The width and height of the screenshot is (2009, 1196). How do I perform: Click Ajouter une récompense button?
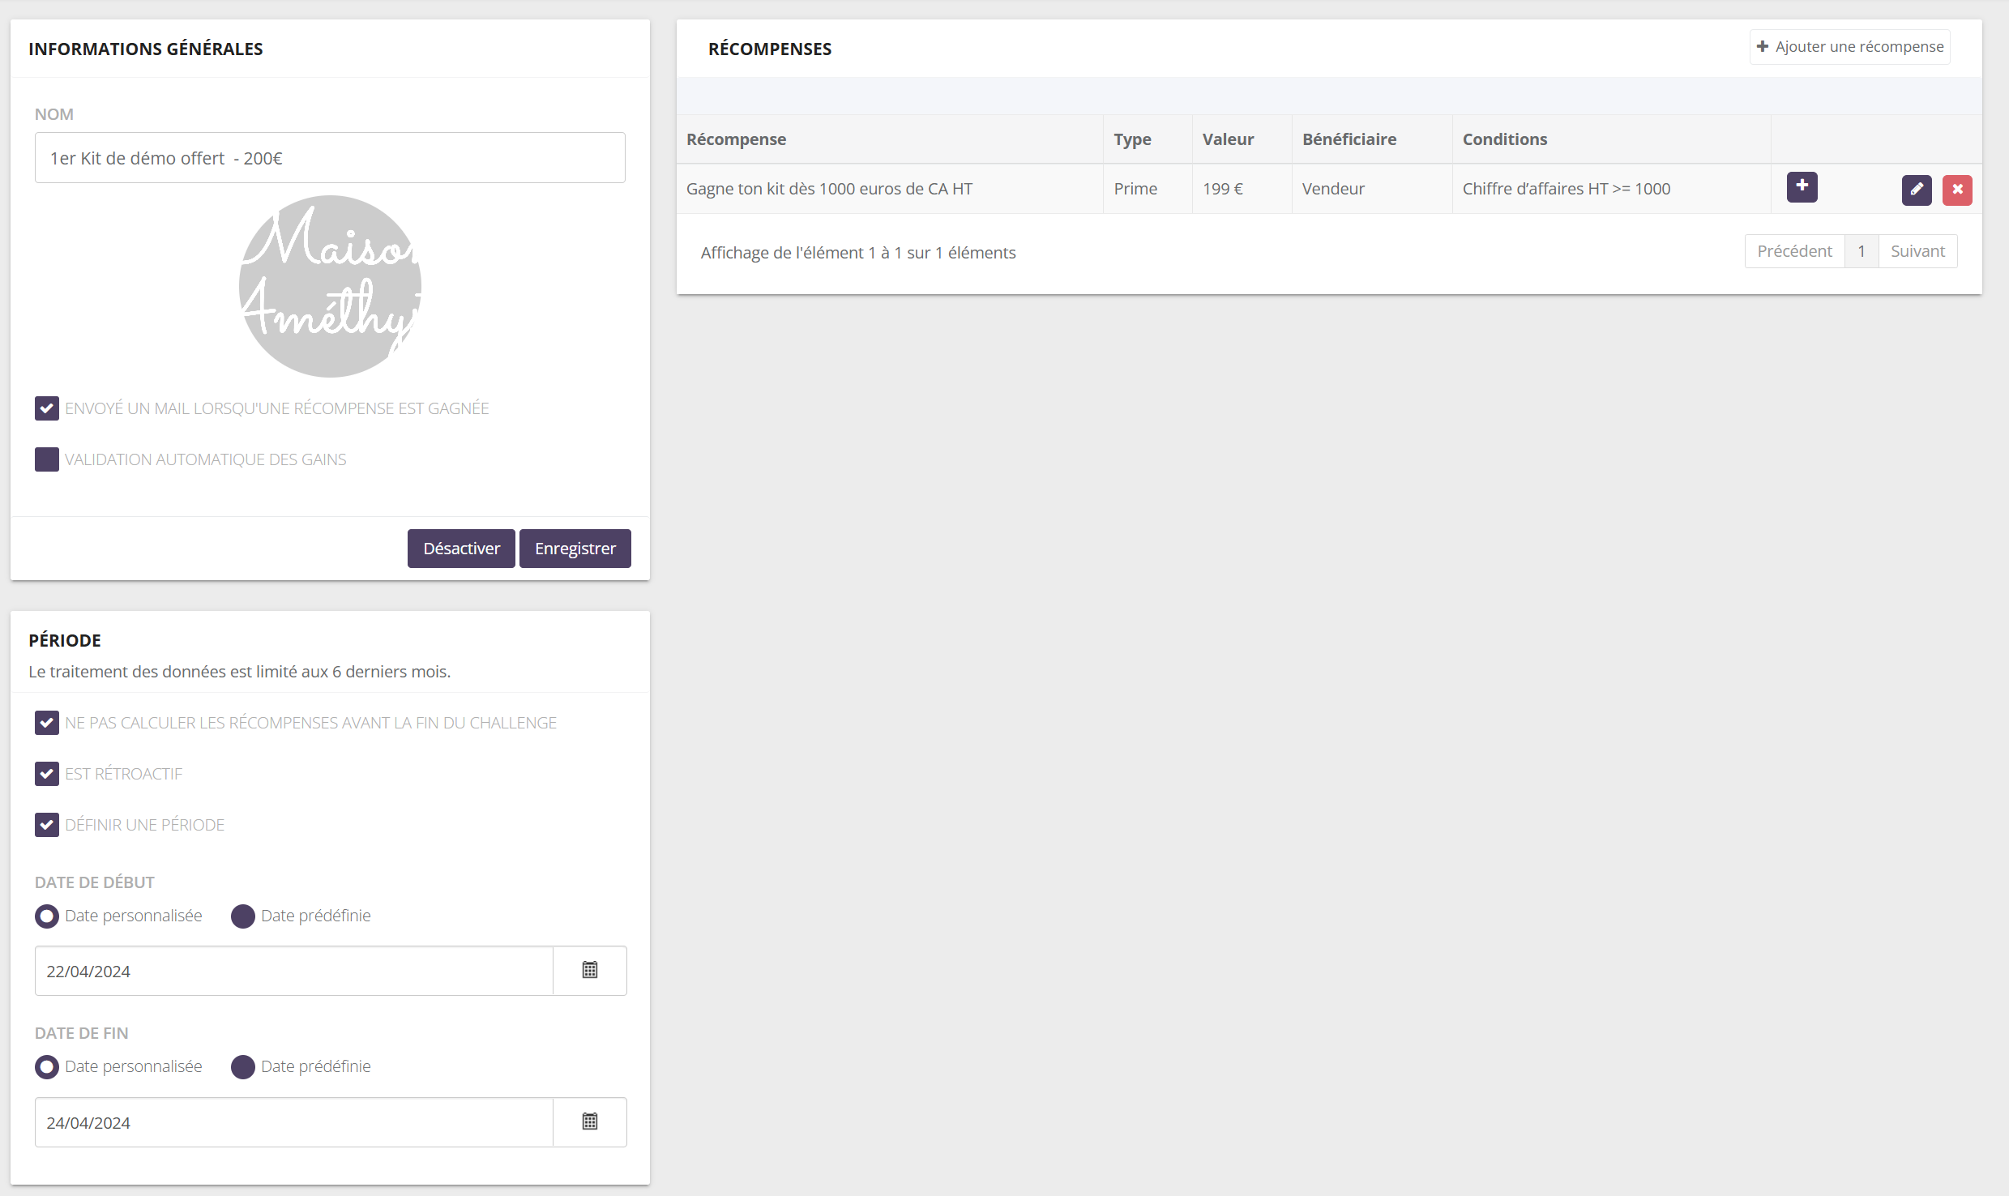1849,46
